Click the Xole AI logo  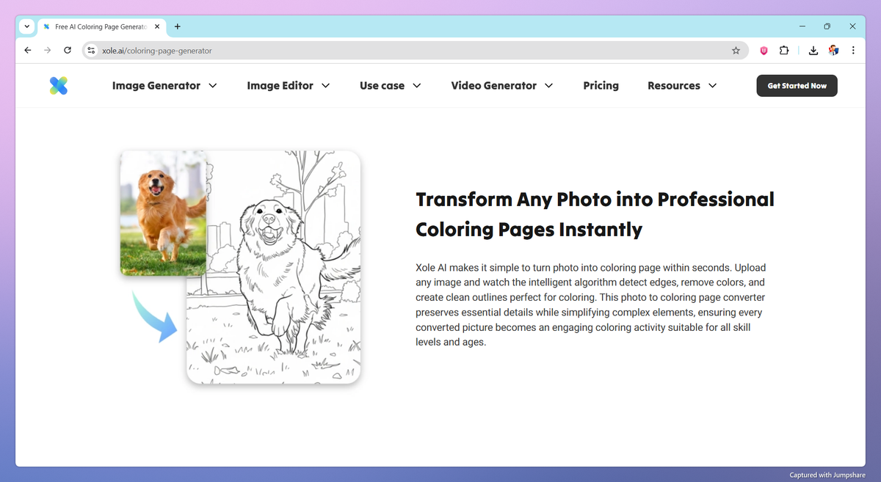click(59, 85)
